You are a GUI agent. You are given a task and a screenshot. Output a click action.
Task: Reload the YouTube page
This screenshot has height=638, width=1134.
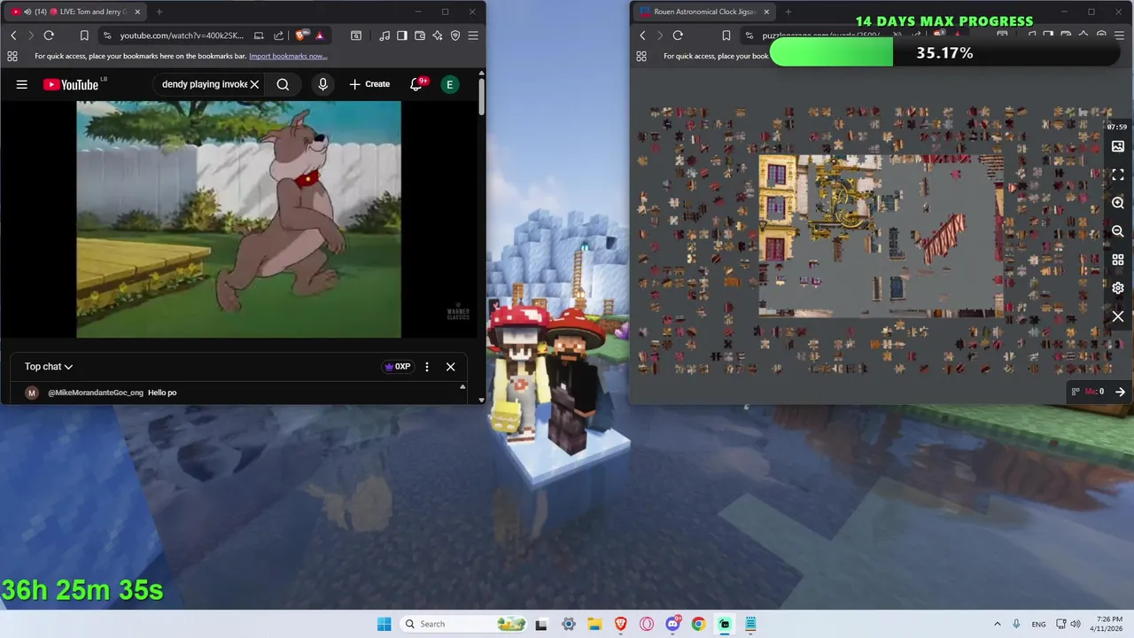tap(49, 35)
